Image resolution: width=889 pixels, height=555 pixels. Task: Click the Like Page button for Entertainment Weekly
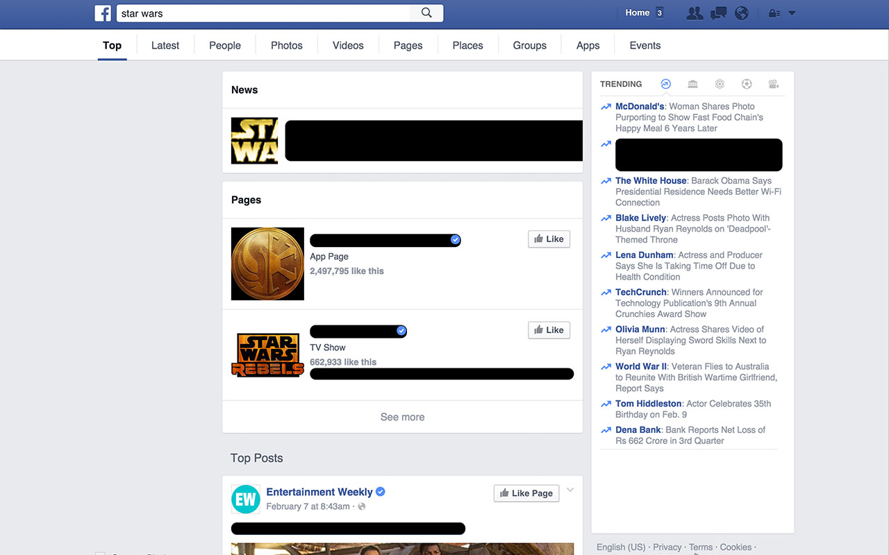click(x=526, y=493)
